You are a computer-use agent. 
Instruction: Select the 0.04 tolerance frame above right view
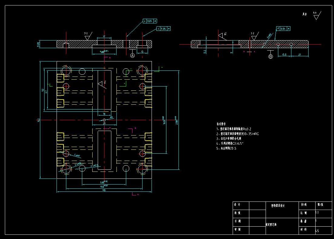pos(283,29)
